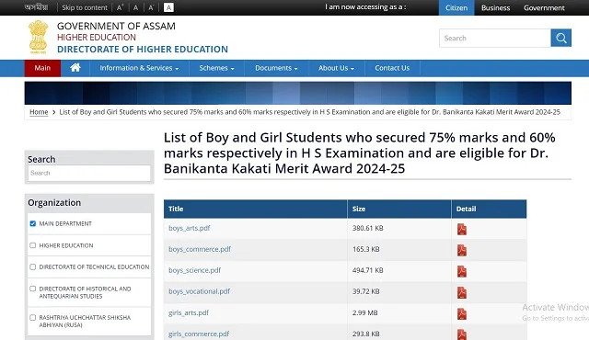
Task: Reset font size with plain A control
Action: click(x=135, y=7)
